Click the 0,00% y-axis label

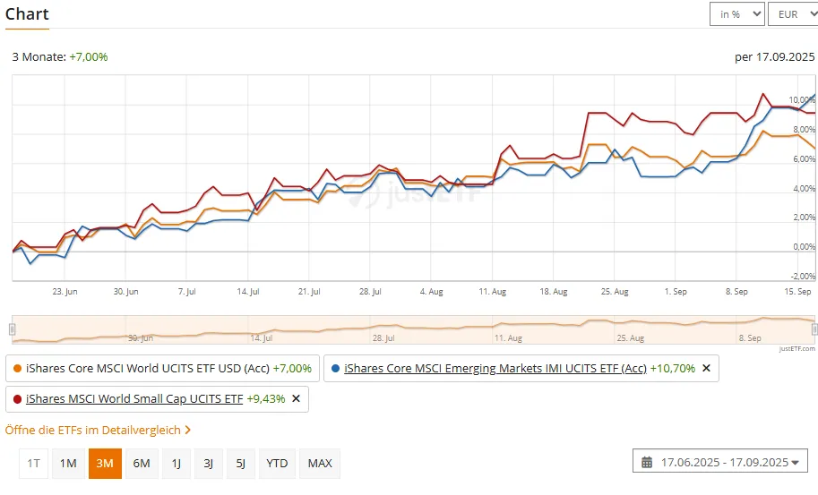point(804,247)
